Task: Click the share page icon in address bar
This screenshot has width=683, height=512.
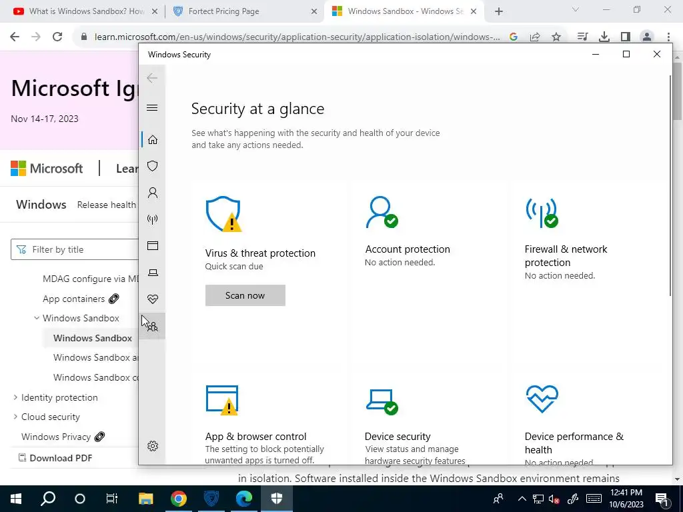Action: (535, 37)
